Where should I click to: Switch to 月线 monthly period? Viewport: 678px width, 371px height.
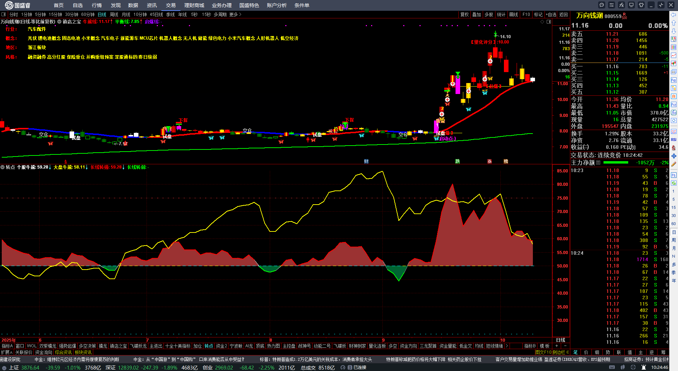[x=126, y=14]
